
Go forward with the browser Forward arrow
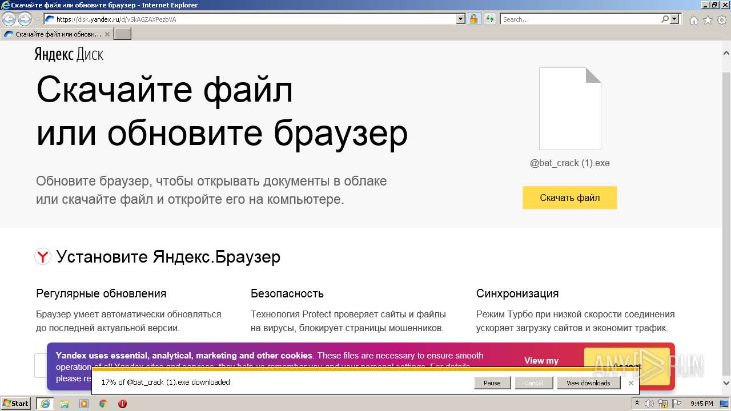[x=25, y=19]
